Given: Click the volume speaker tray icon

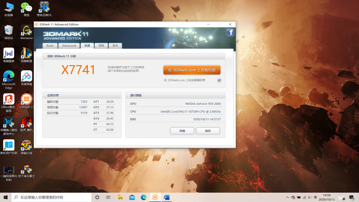Looking at the screenshot, I should 310,197.
